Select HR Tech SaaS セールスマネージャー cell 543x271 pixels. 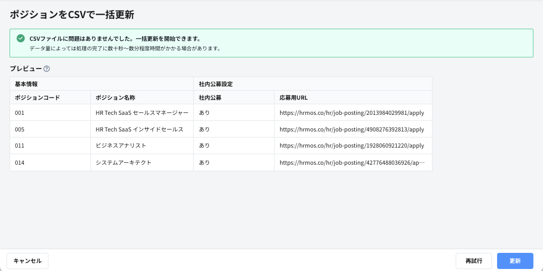pyautogui.click(x=142, y=113)
